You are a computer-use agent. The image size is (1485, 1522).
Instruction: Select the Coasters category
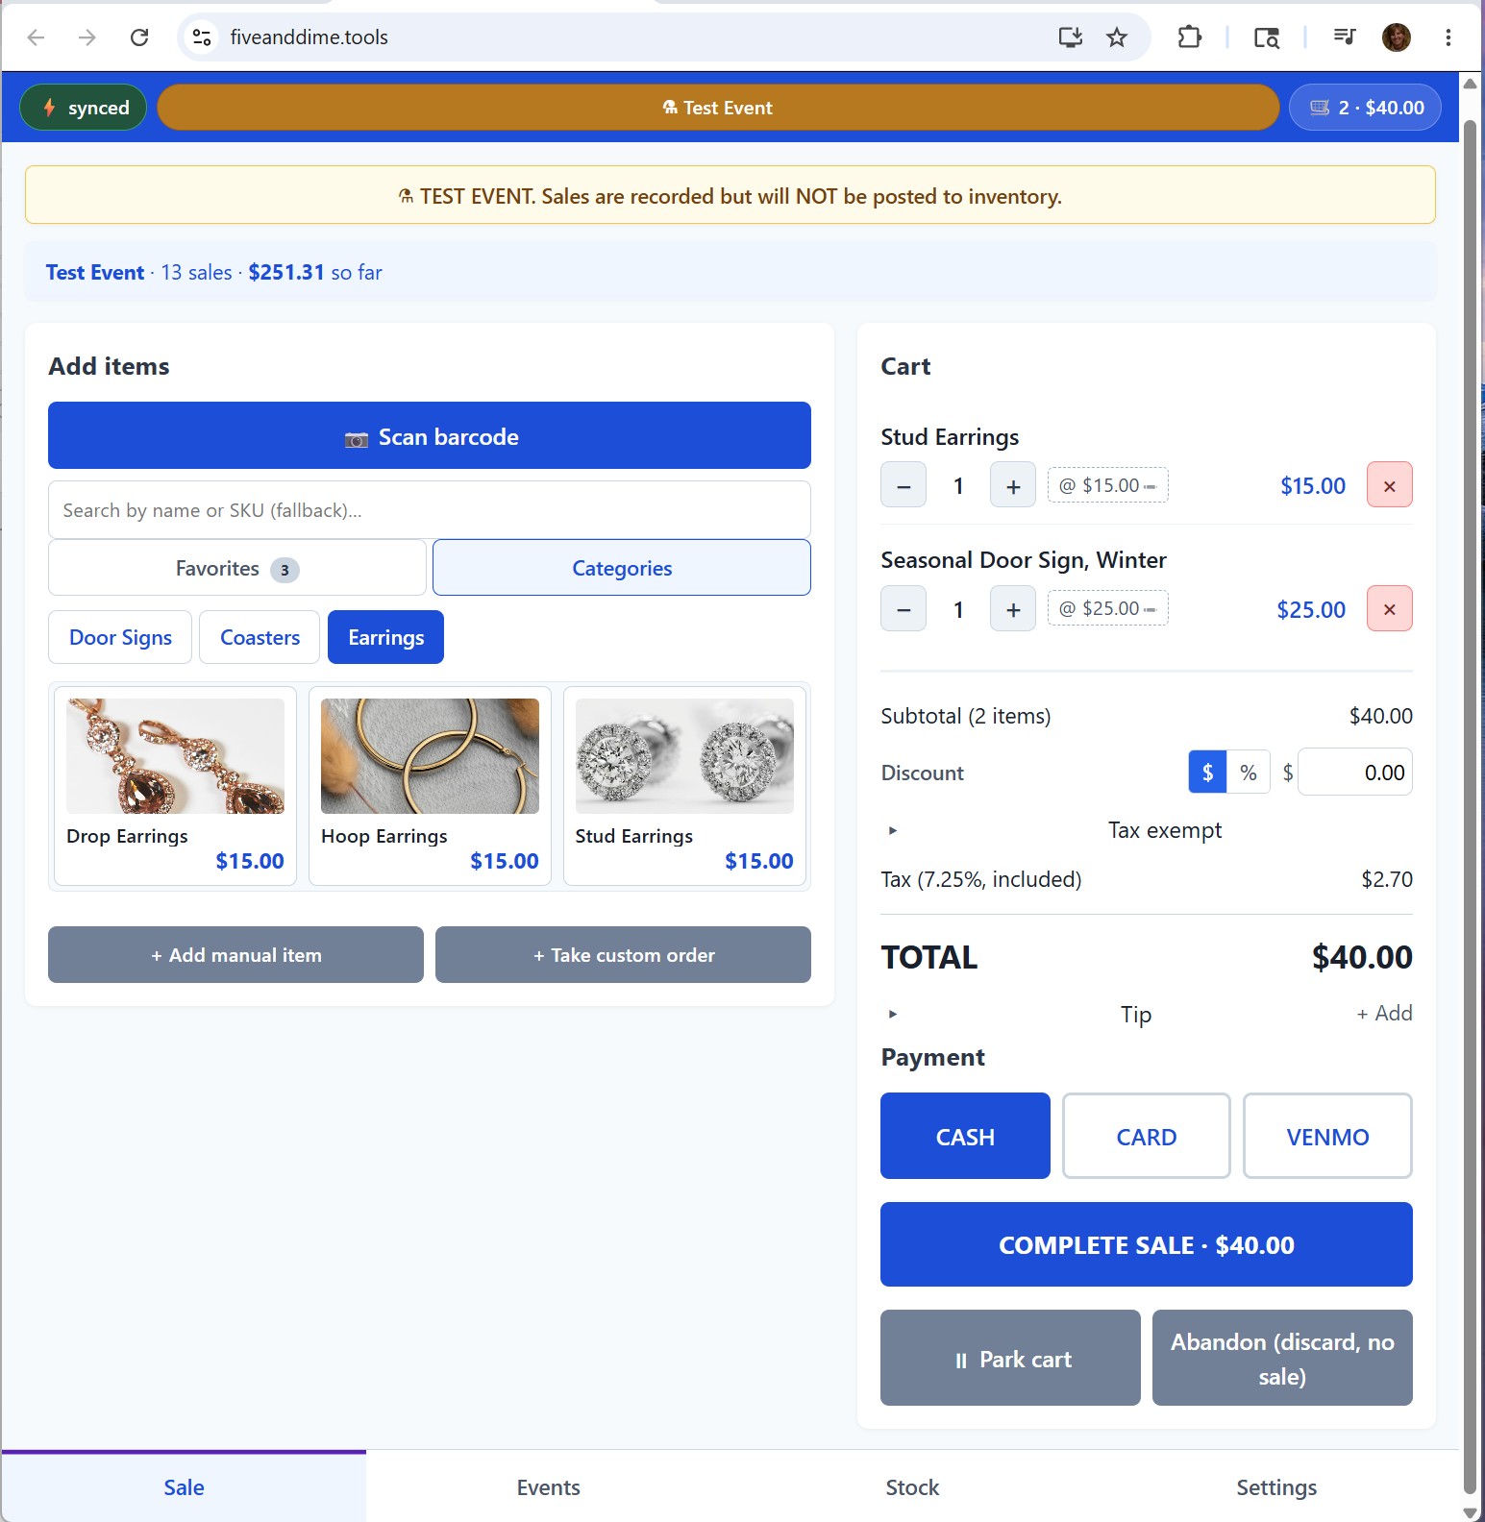260,637
